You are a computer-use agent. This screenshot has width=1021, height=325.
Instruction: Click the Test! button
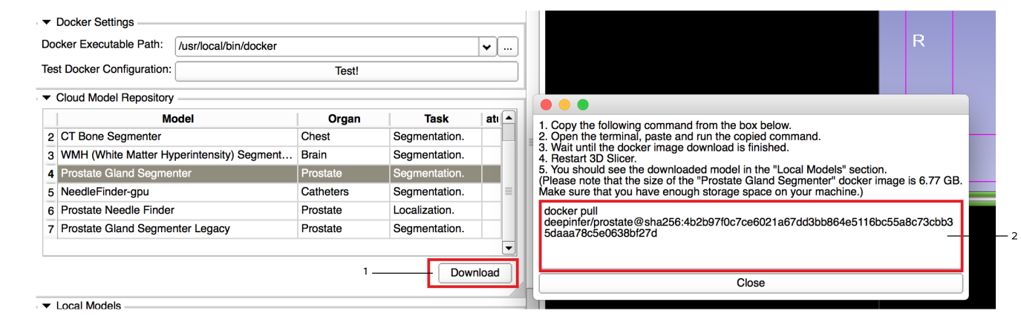point(346,70)
